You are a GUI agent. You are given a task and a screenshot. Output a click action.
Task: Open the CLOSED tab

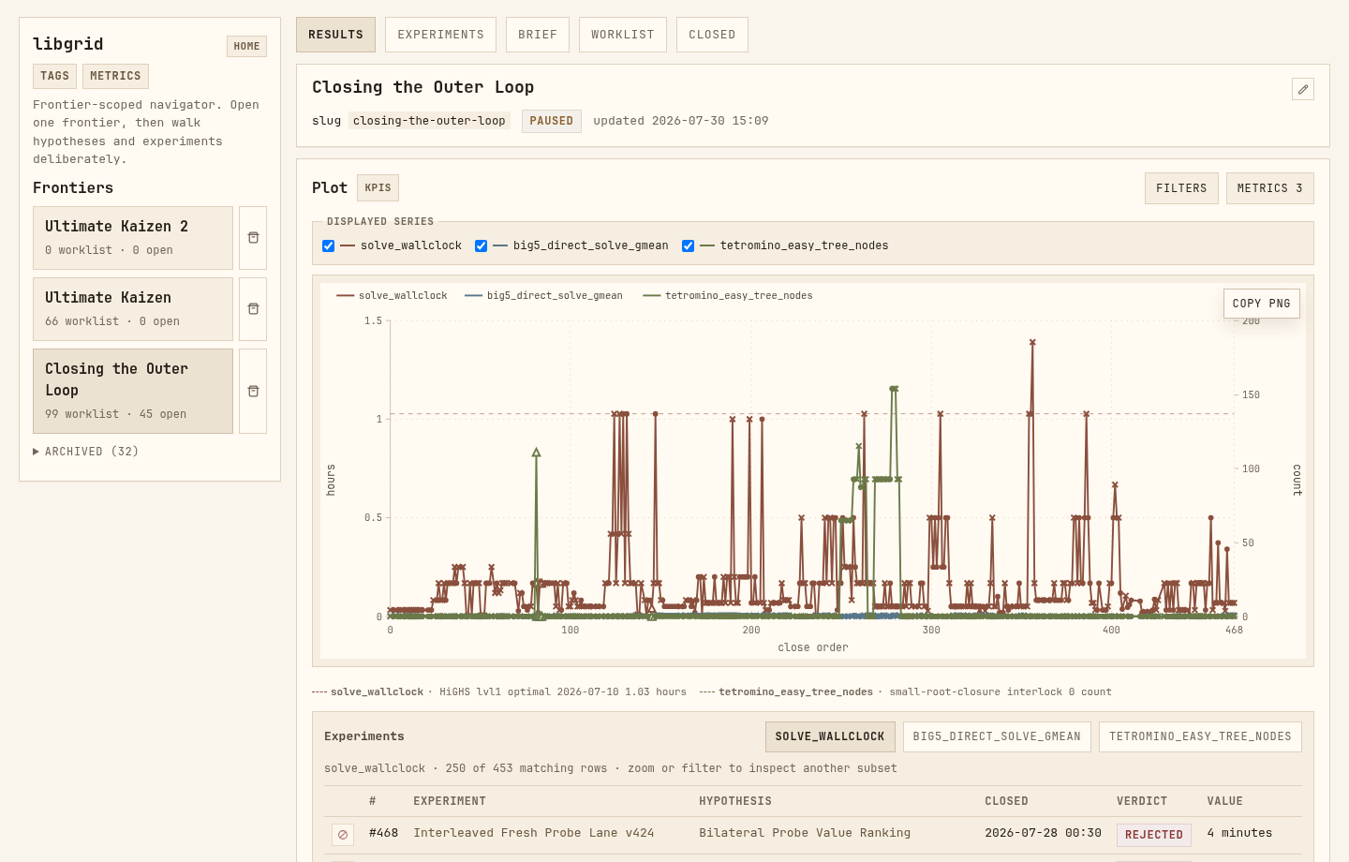point(712,35)
